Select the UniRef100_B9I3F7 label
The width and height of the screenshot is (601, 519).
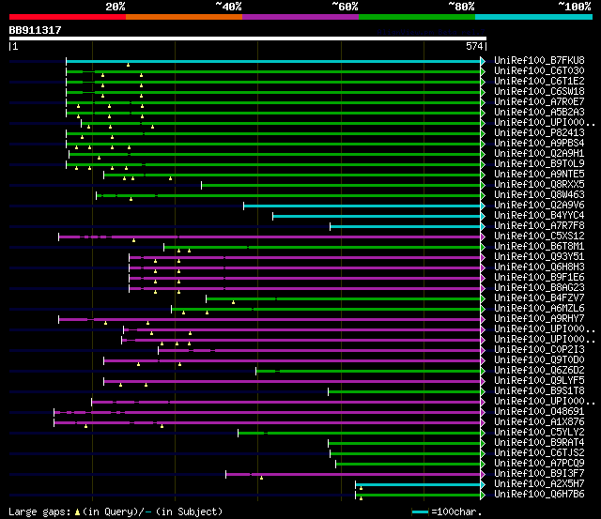point(539,474)
